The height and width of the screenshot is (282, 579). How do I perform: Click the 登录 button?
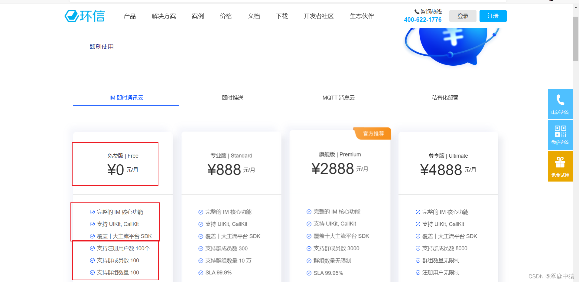tap(463, 16)
